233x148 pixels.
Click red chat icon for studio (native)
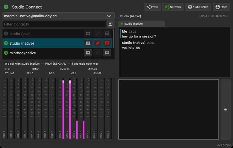107,43
